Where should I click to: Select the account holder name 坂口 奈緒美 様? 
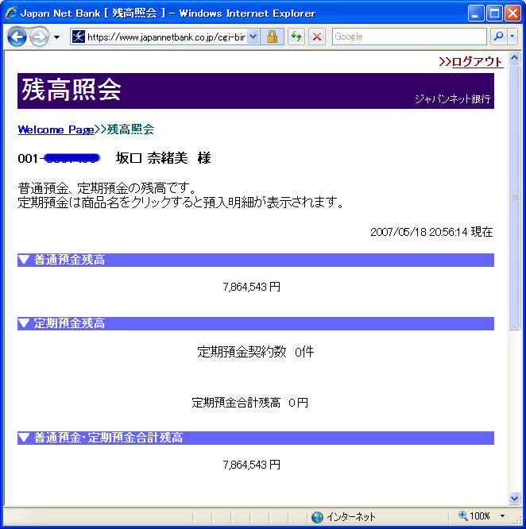pos(164,158)
